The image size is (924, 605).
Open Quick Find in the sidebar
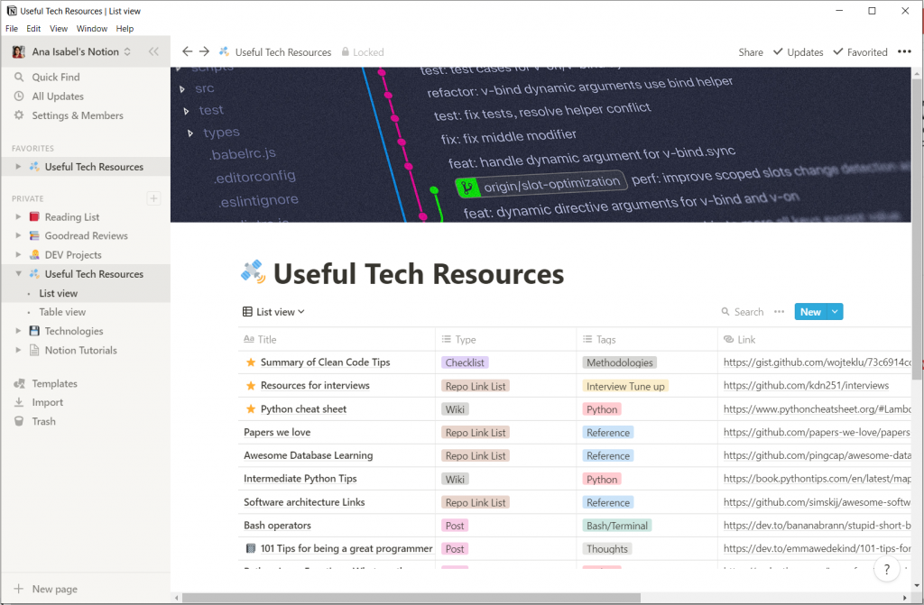[x=56, y=78]
